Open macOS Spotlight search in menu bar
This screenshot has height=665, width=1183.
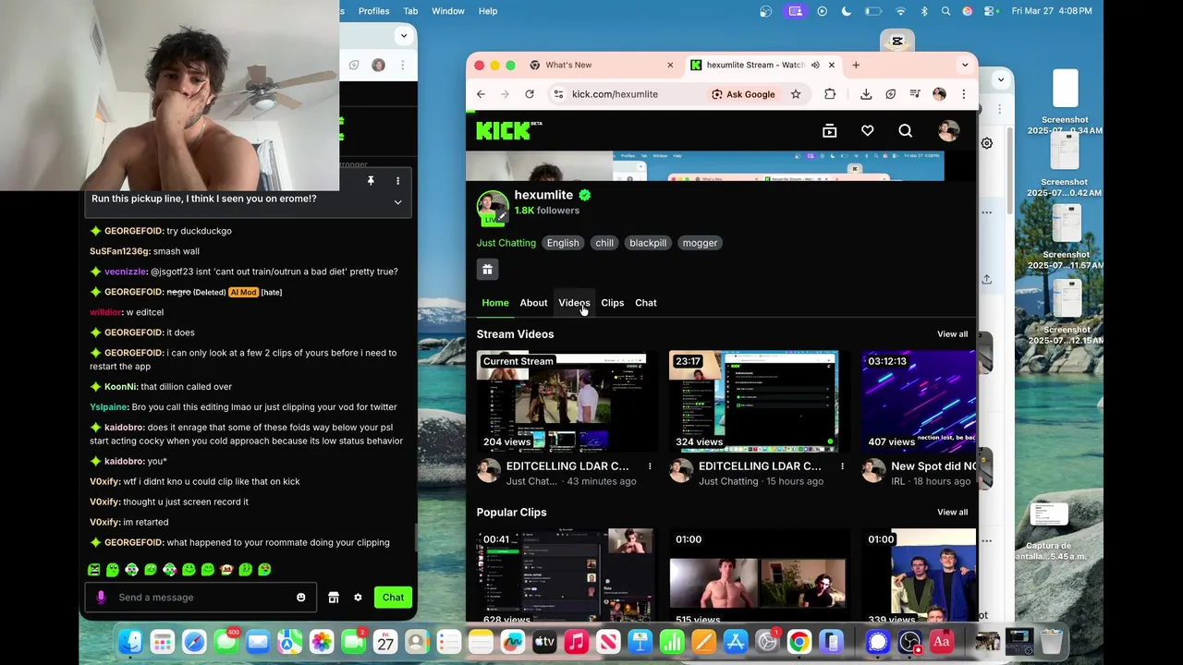point(945,11)
